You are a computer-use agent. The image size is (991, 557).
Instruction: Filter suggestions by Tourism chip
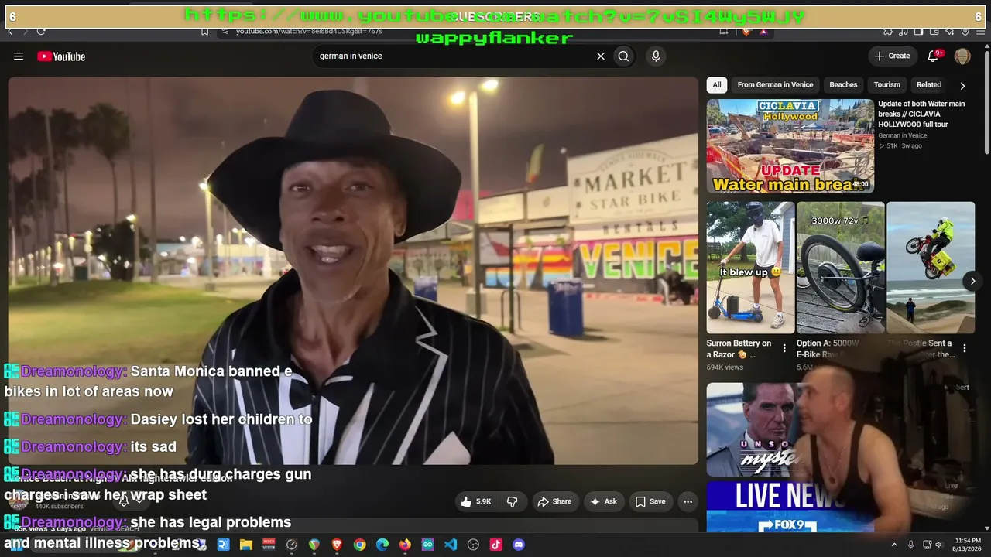coord(887,85)
